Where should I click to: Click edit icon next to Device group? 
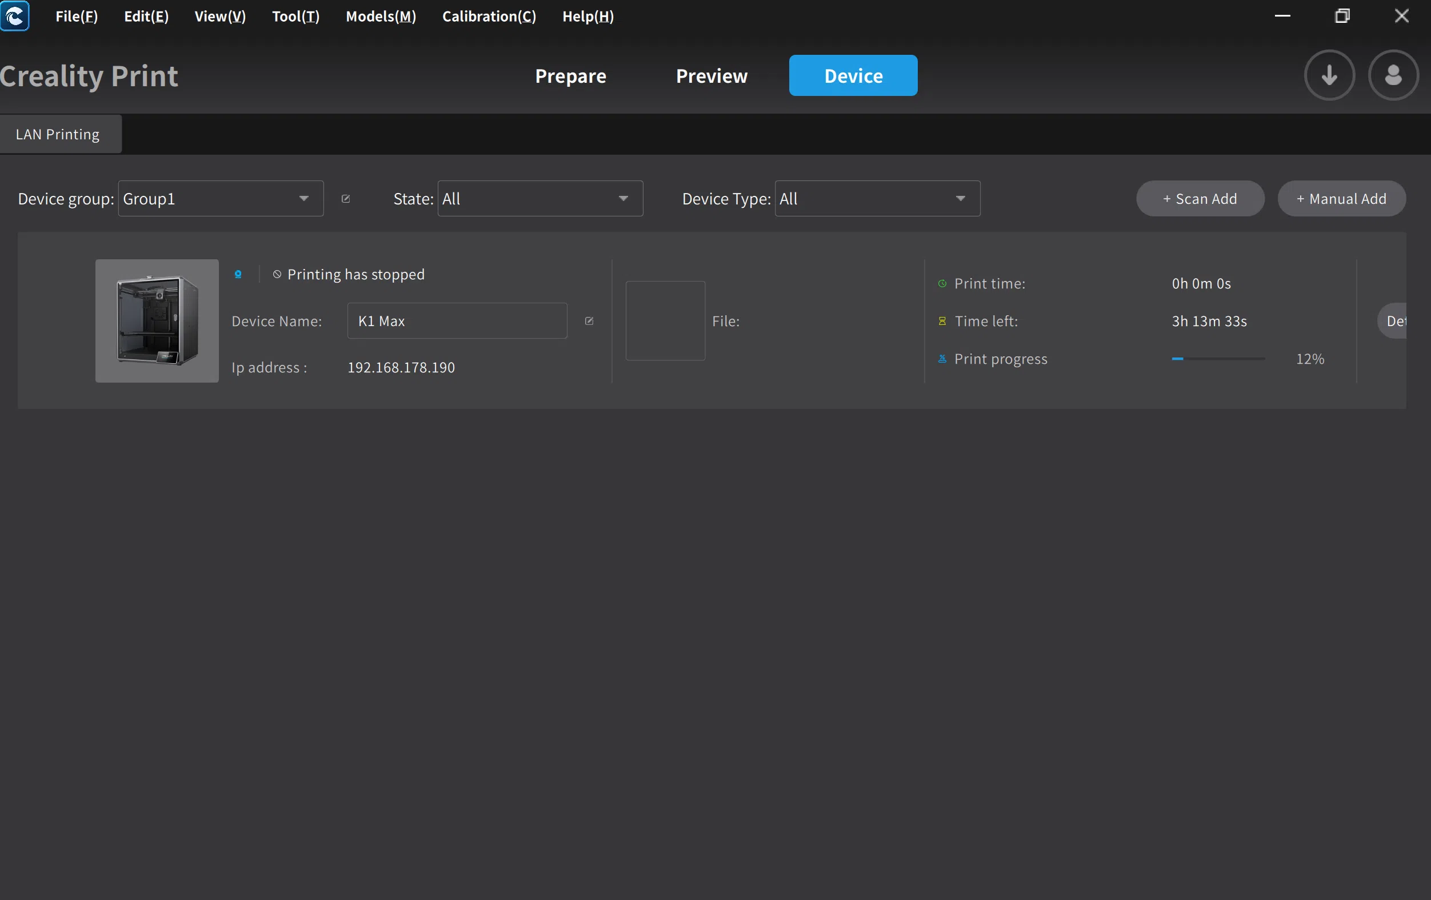pos(346,199)
